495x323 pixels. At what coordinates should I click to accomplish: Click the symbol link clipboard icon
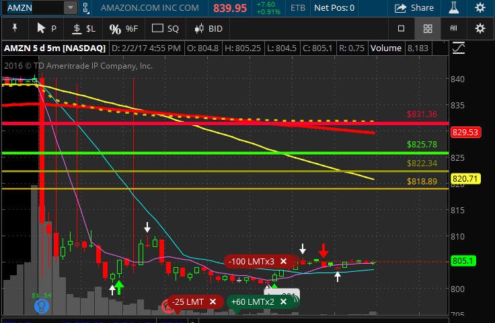(86, 8)
